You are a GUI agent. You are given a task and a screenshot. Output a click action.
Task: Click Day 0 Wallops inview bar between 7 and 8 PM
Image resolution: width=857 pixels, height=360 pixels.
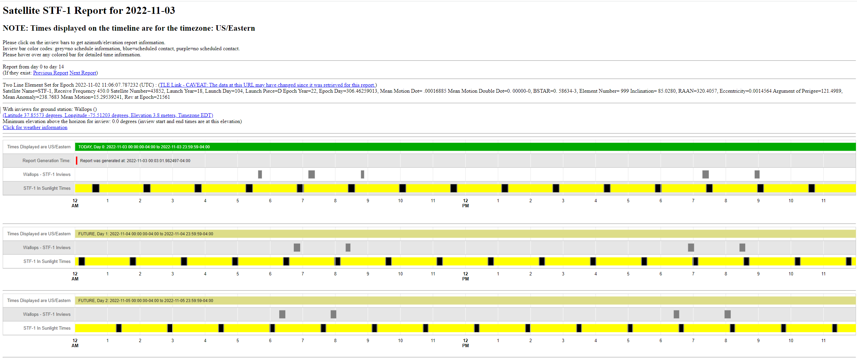pyautogui.click(x=706, y=174)
